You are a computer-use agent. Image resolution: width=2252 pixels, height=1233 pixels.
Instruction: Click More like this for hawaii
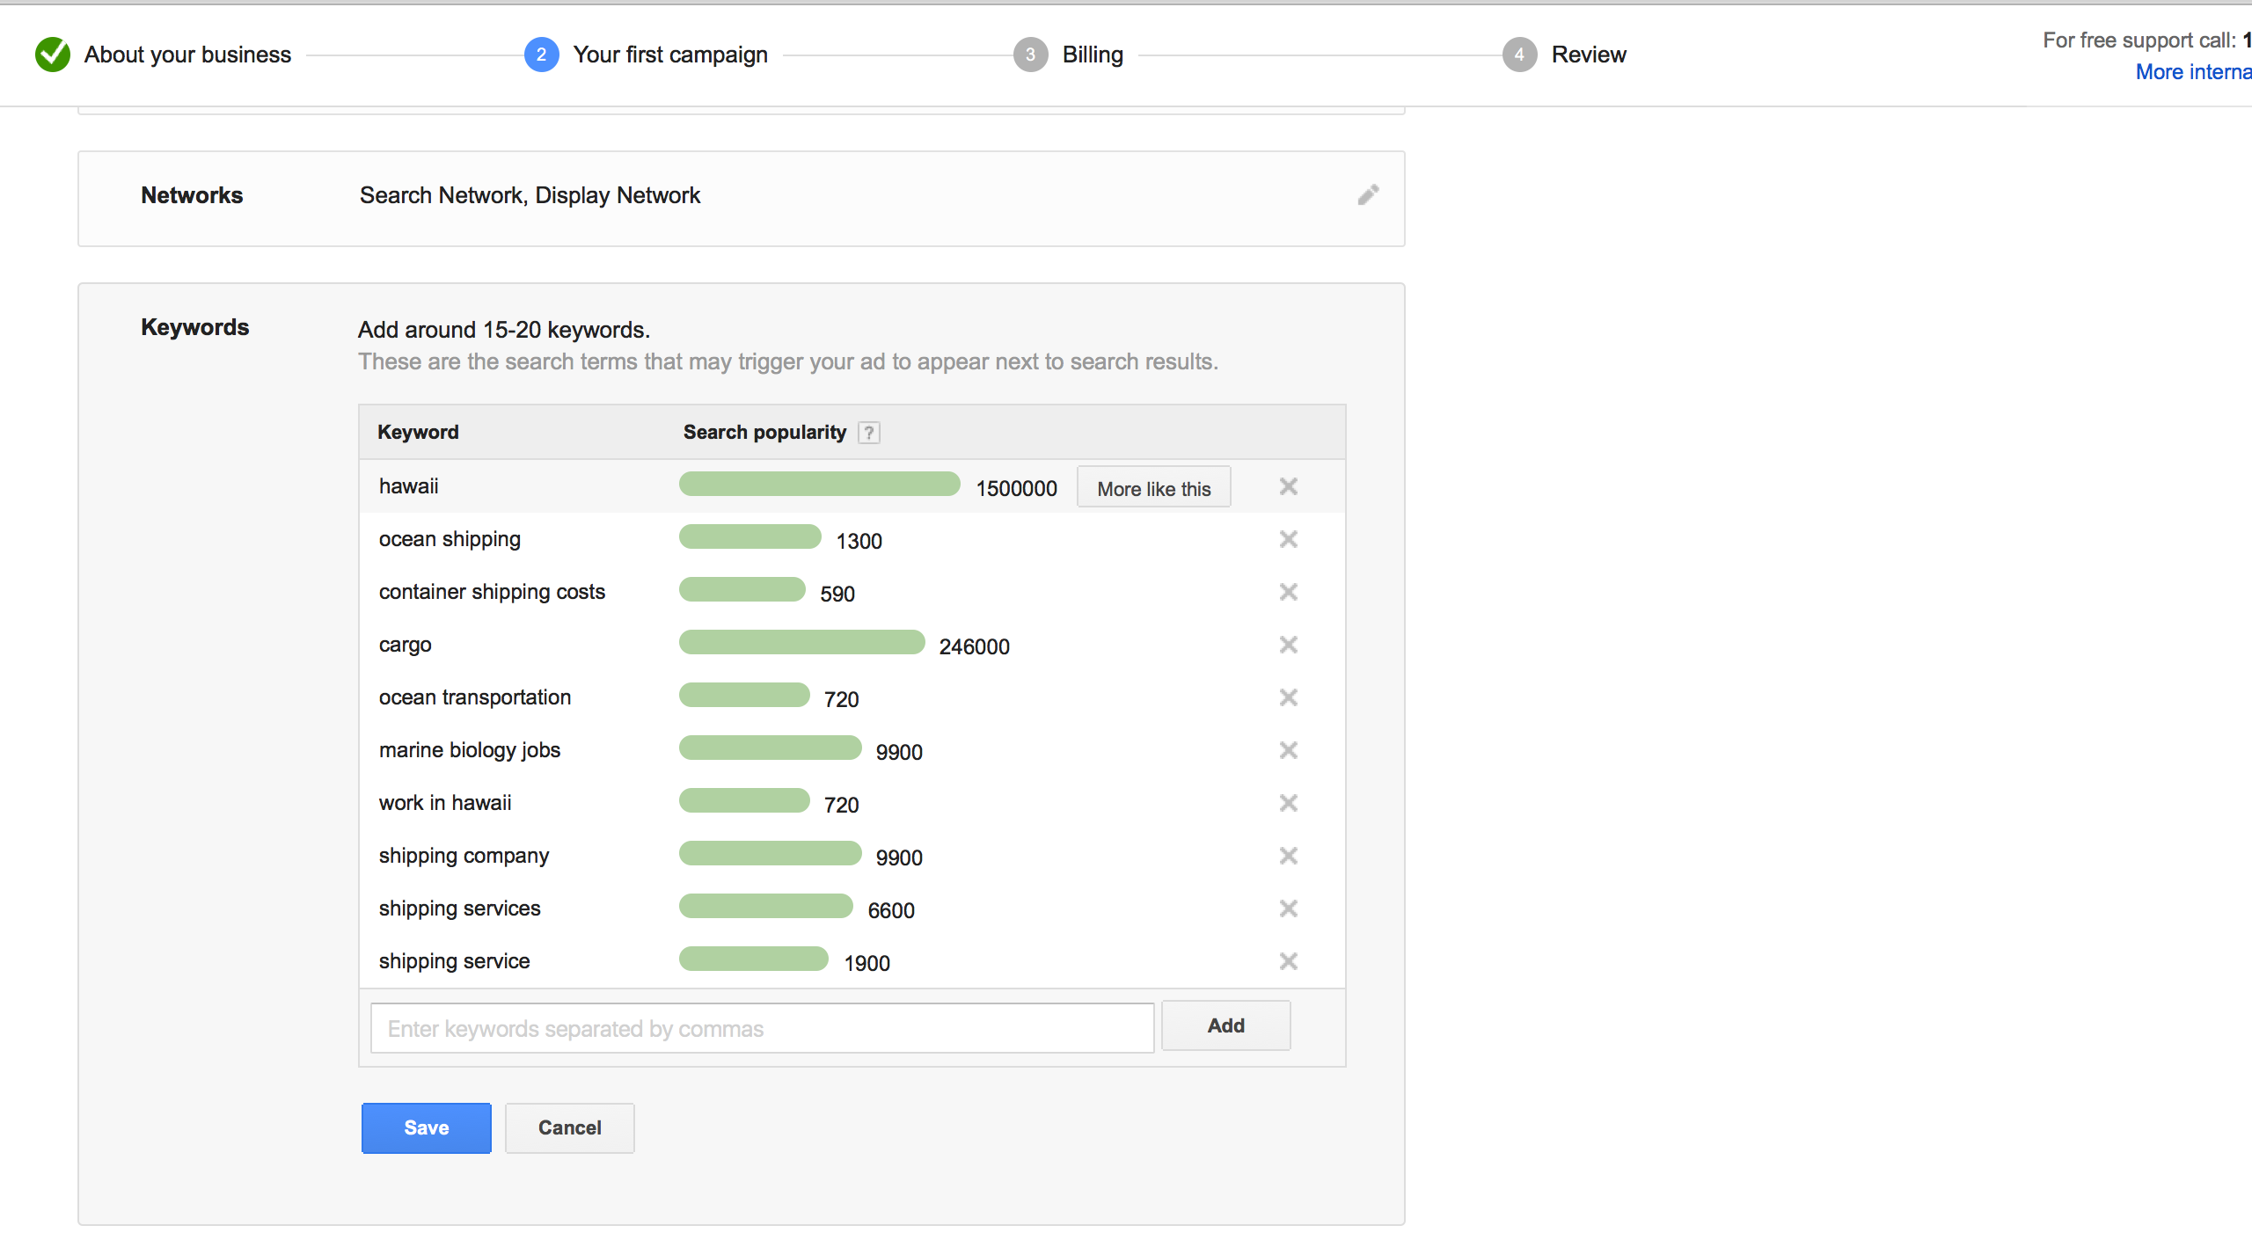1153,488
